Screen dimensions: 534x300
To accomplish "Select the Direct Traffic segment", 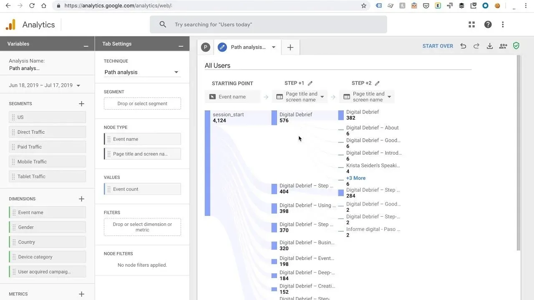I will 47,132.
